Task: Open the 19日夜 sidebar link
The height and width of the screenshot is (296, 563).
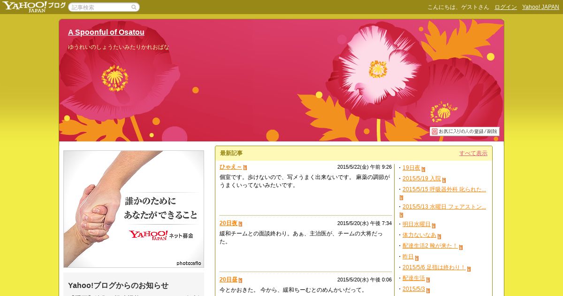Action: pos(411,168)
